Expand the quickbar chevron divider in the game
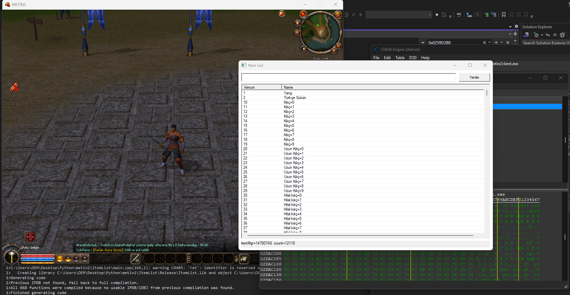570x295 pixels. [x=189, y=258]
